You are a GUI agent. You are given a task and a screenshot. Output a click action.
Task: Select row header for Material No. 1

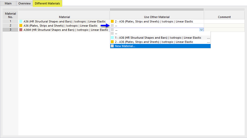click(x=10, y=21)
